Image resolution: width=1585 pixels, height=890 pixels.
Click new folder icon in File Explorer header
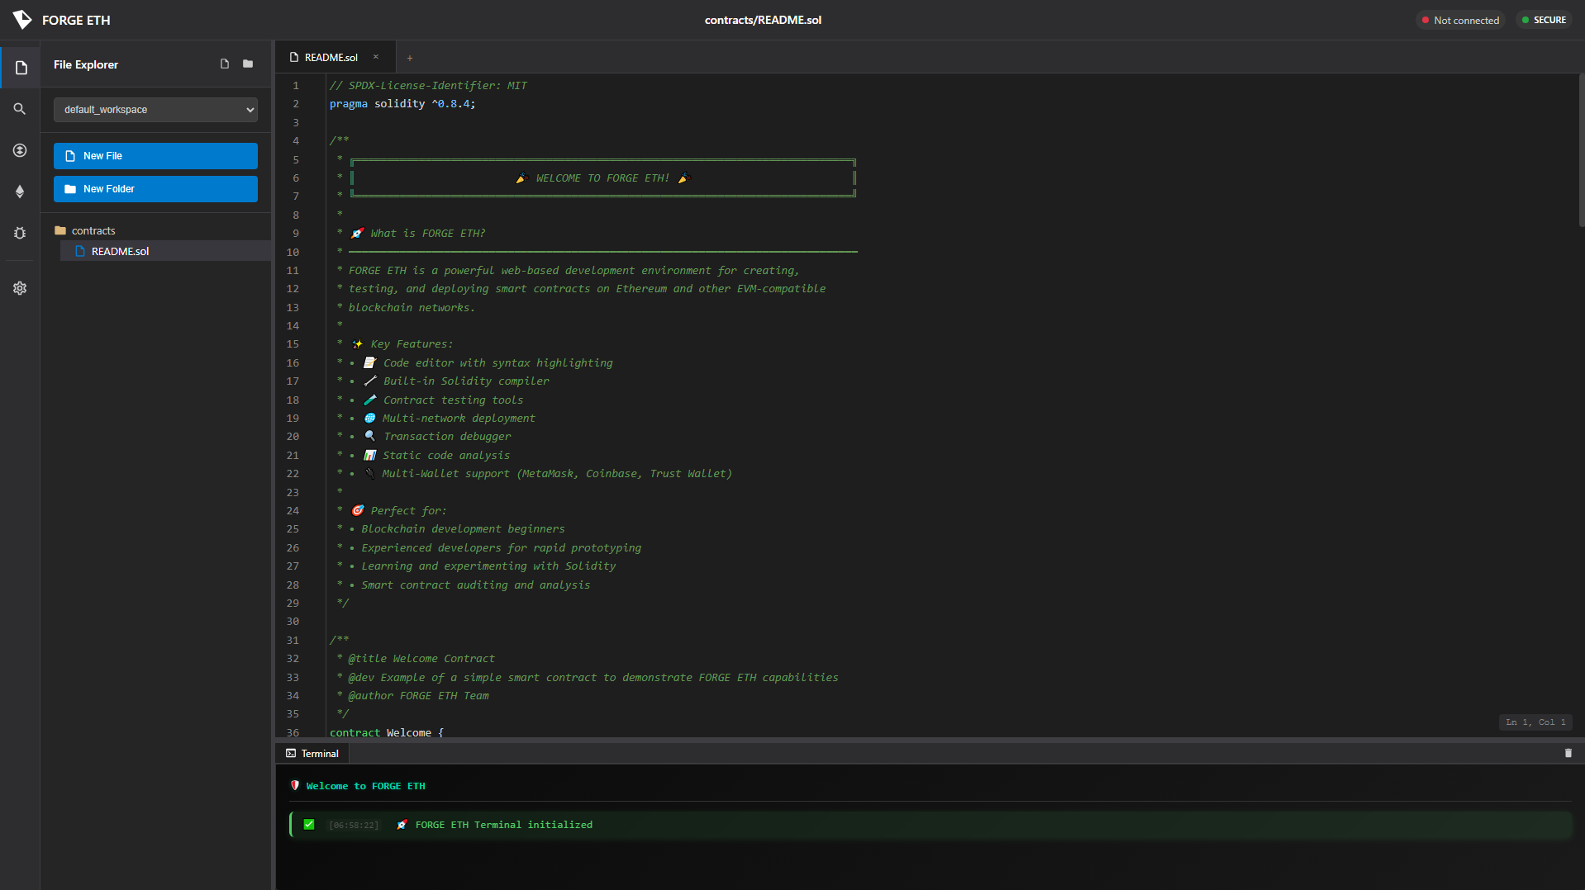coord(248,64)
